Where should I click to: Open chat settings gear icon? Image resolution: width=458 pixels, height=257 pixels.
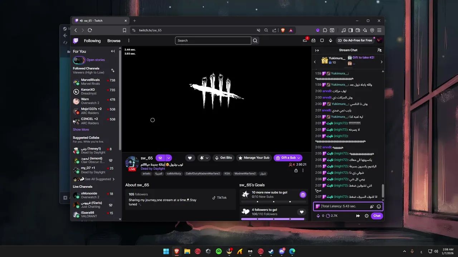pos(366,216)
